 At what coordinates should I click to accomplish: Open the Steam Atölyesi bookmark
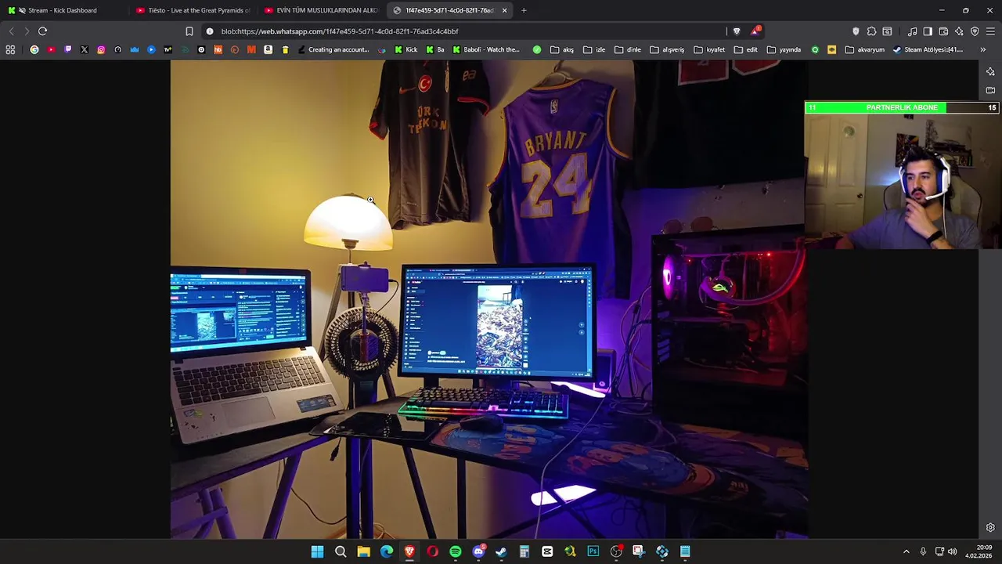pos(928,49)
